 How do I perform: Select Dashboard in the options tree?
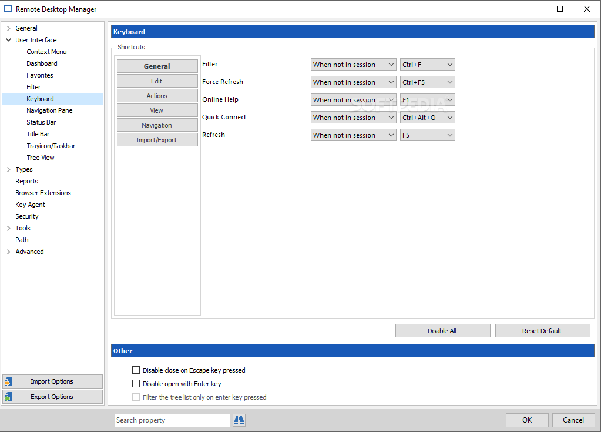pyautogui.click(x=42, y=63)
